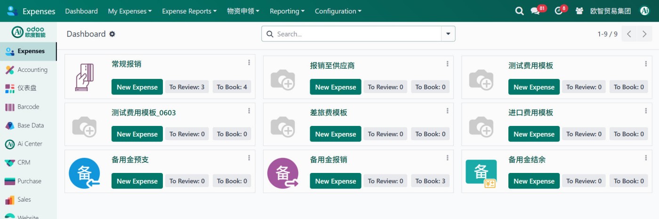Click inside the Search field
Image resolution: width=659 pixels, height=219 pixels.
click(358, 34)
